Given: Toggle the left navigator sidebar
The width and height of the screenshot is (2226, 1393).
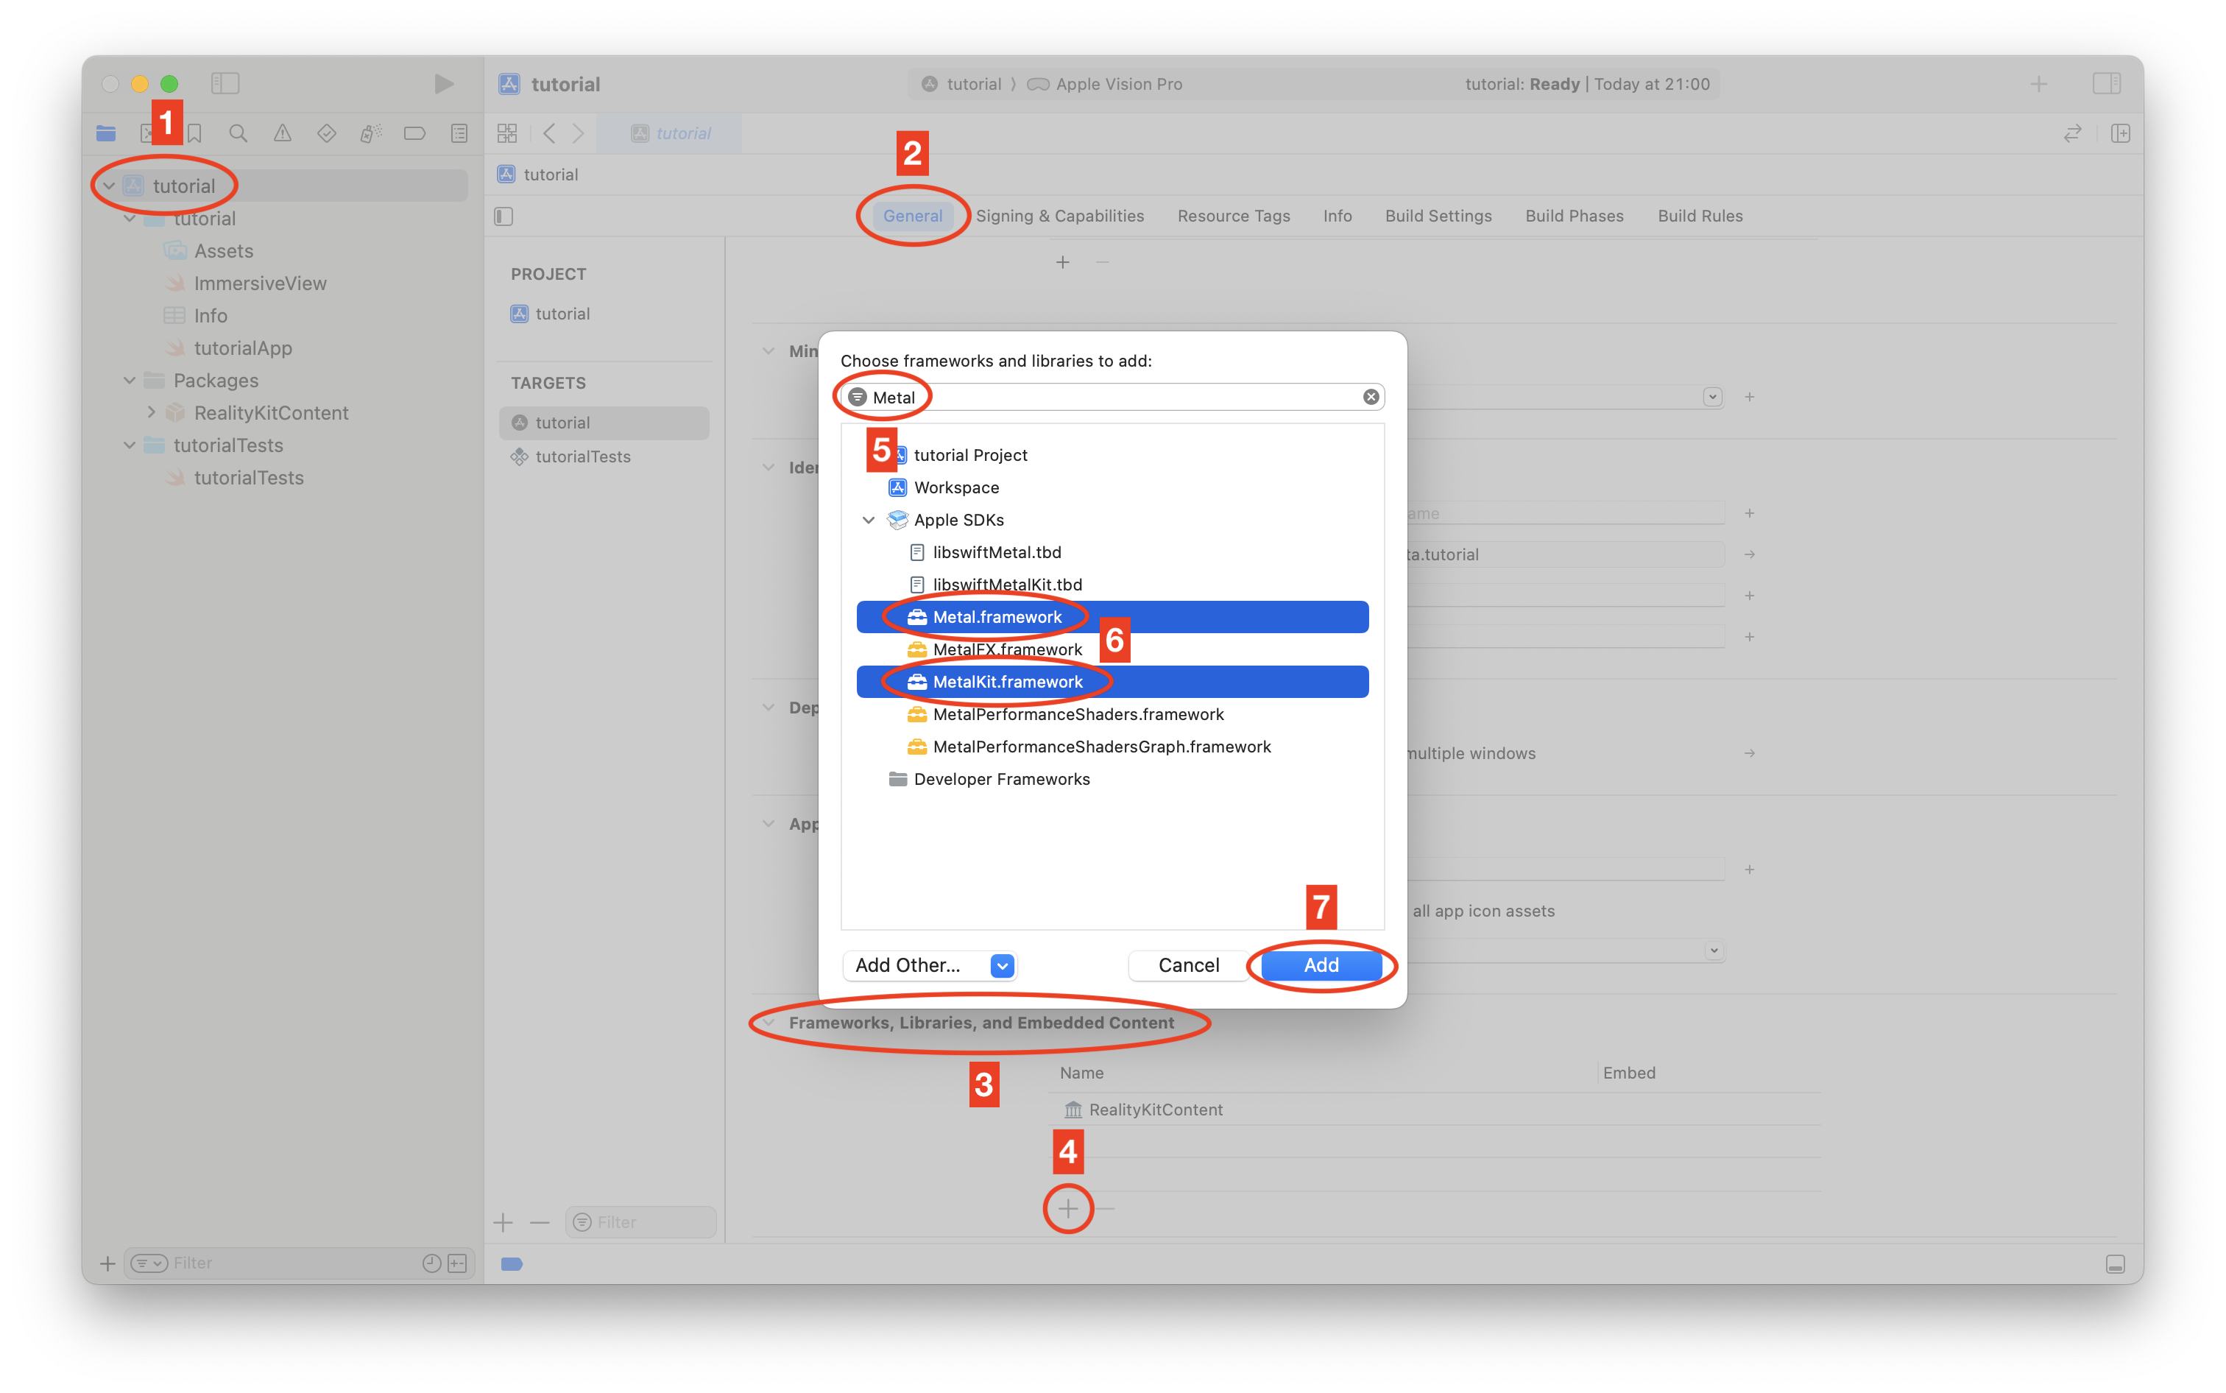Looking at the screenshot, I should [x=225, y=84].
